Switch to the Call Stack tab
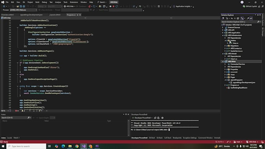This screenshot has width=265, height=149. (168, 138)
